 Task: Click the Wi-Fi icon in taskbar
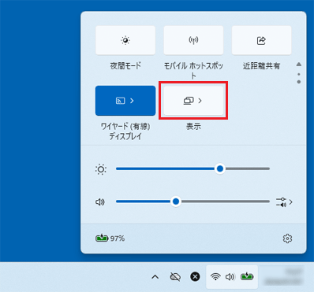[x=215, y=277]
